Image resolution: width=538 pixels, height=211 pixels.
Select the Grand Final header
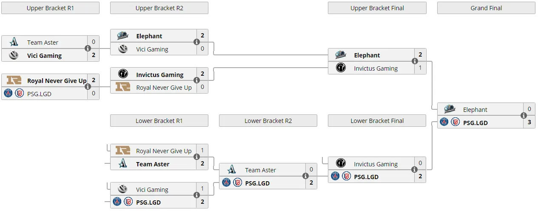(x=486, y=8)
